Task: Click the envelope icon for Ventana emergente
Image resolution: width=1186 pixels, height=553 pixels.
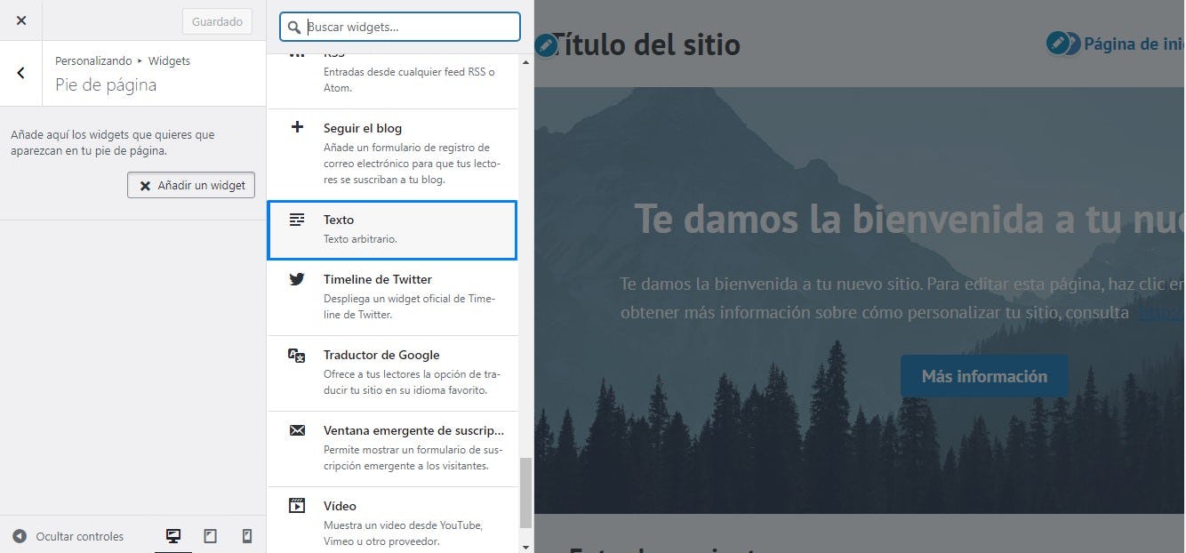Action: 297,430
